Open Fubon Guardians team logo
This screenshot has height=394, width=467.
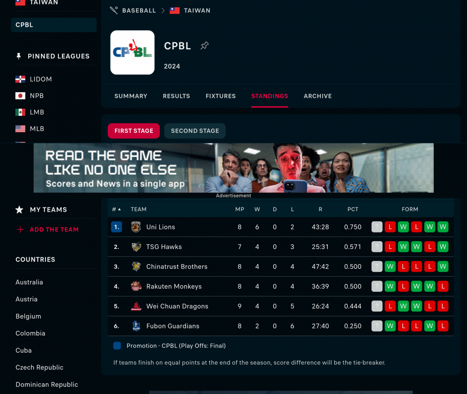(136, 326)
